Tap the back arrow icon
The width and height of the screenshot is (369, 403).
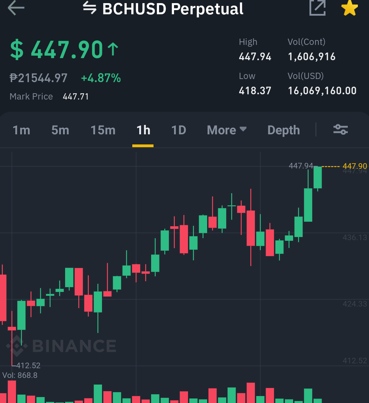pyautogui.click(x=16, y=8)
